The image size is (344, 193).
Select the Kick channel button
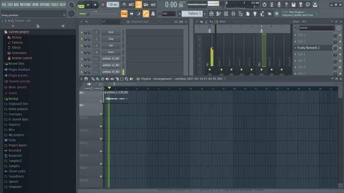[111, 32]
